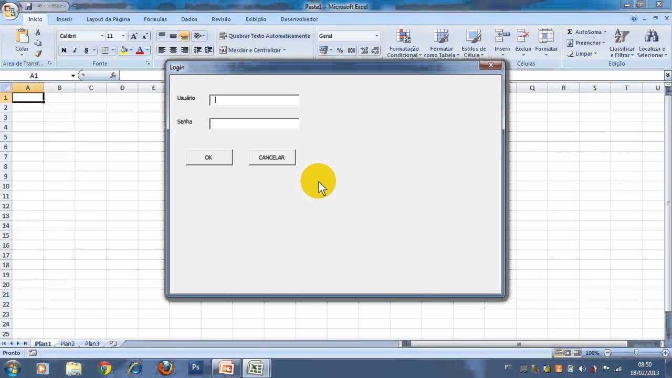Screen dimensions: 672x378
Task: Expand the formula bar
Action: (668, 76)
